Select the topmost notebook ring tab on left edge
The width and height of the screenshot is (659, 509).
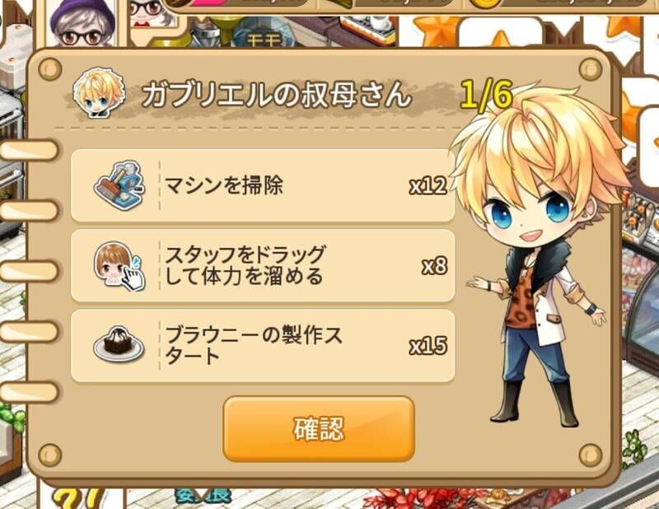pos(29,151)
